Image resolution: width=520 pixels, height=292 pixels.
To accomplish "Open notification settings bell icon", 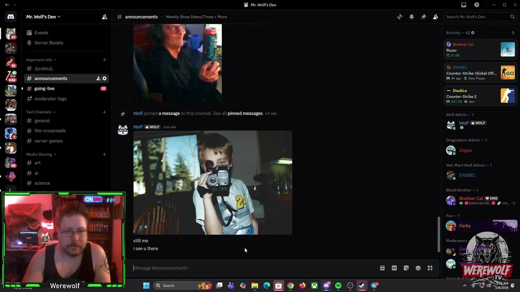I will 412,17.
